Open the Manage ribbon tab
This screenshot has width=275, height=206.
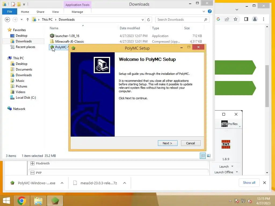[x=77, y=12]
